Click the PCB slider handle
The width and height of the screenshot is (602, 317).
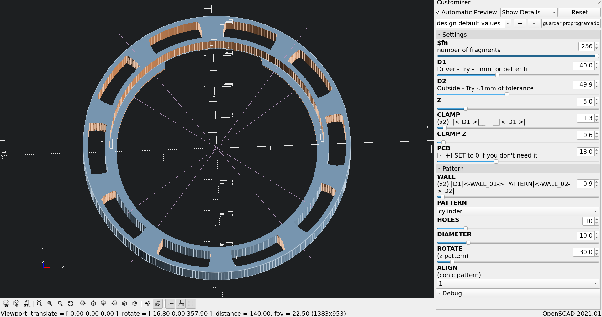click(496, 161)
